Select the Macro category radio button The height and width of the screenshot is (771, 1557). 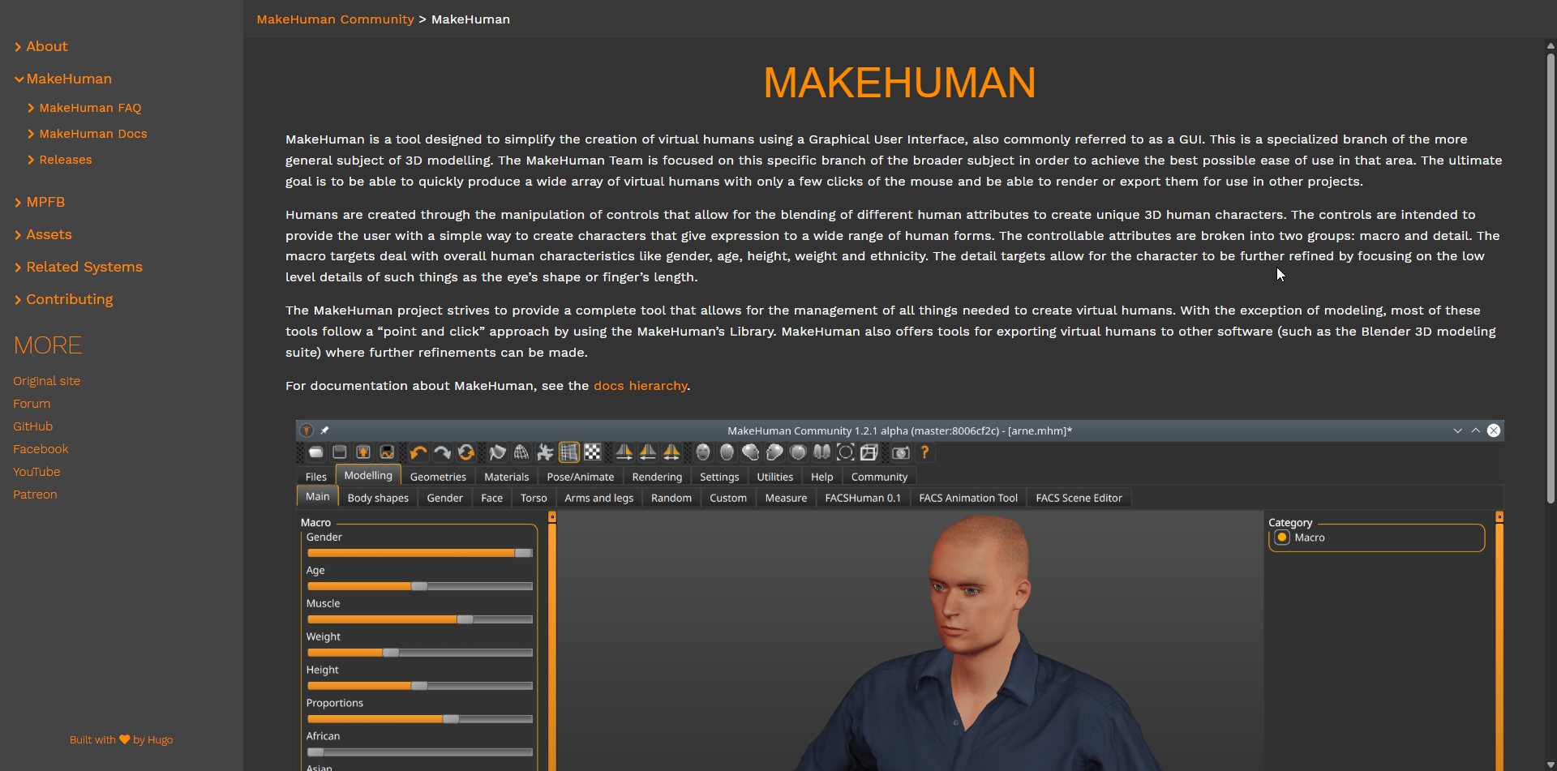pyautogui.click(x=1282, y=538)
